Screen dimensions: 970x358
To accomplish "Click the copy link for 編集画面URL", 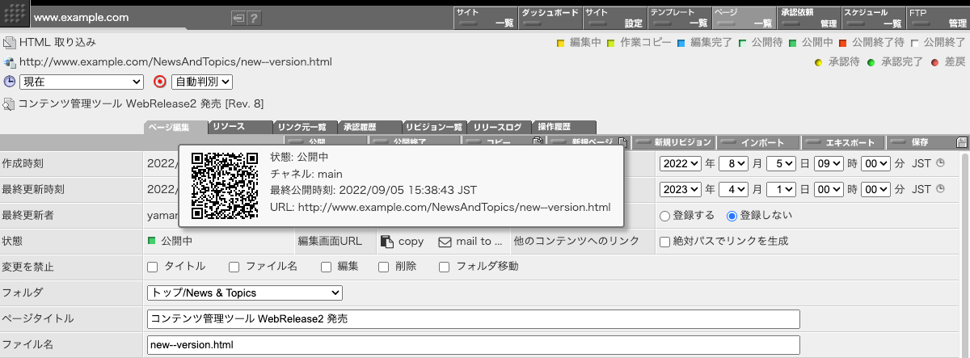I will click(x=411, y=241).
